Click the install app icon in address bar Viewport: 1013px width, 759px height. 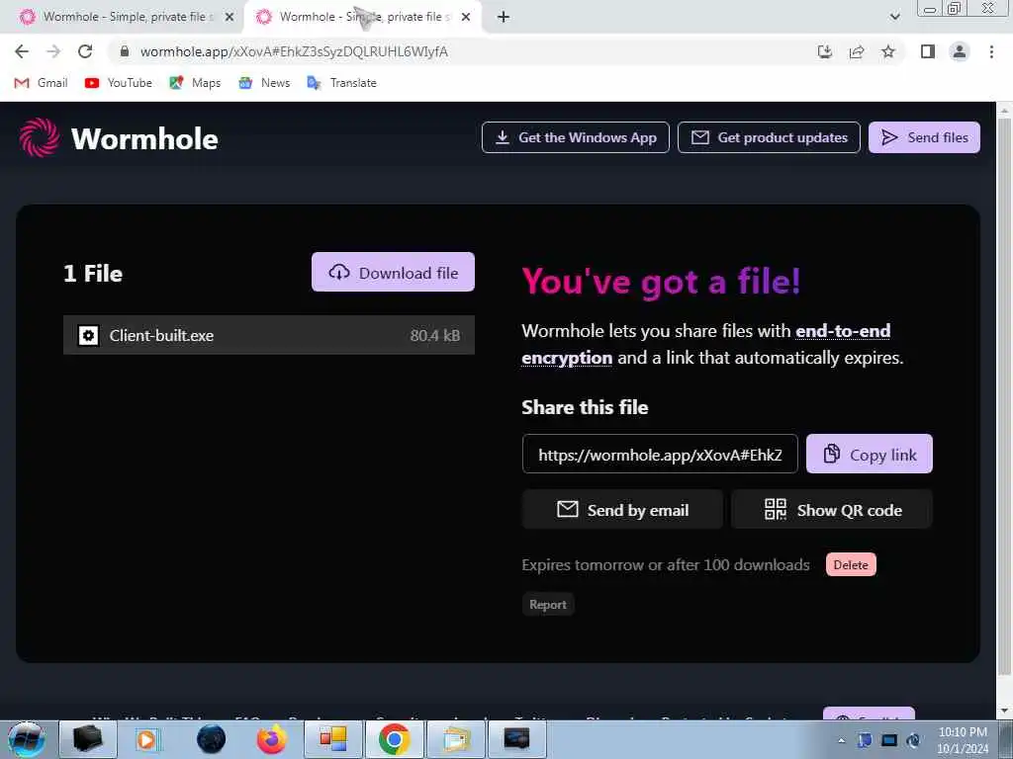pyautogui.click(x=825, y=51)
